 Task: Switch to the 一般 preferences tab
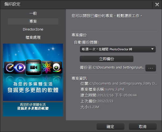point(33,13)
